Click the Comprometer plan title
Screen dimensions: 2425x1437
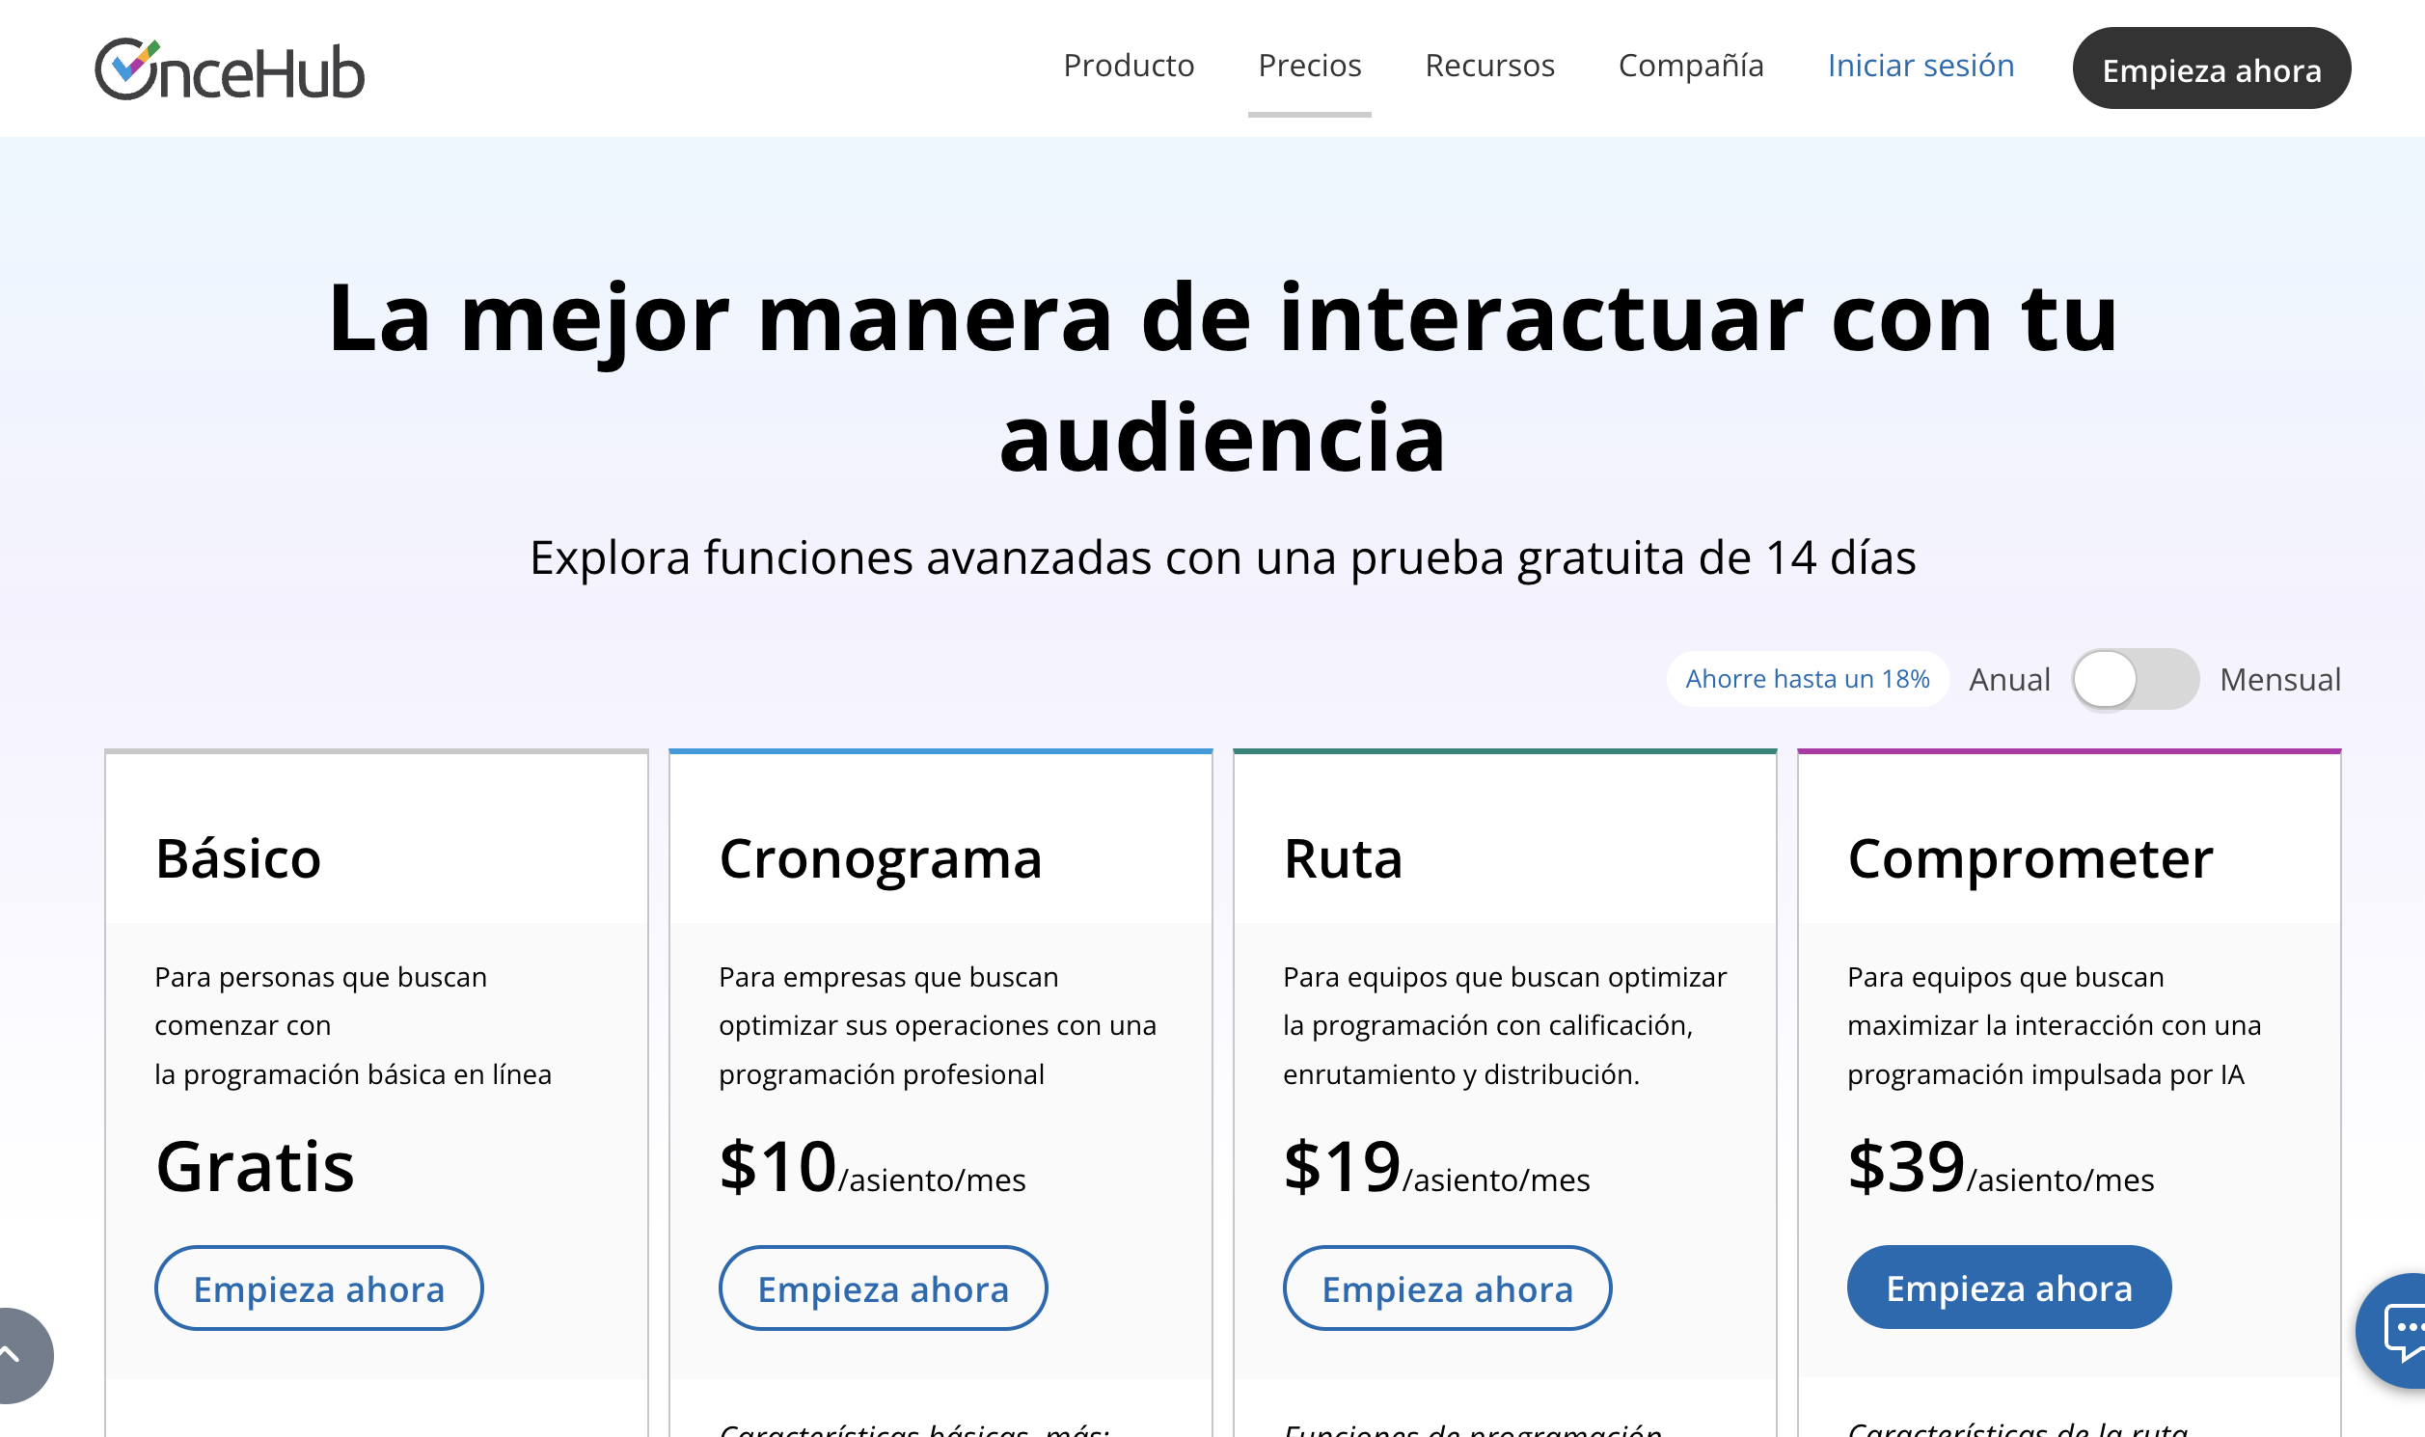(x=2030, y=859)
